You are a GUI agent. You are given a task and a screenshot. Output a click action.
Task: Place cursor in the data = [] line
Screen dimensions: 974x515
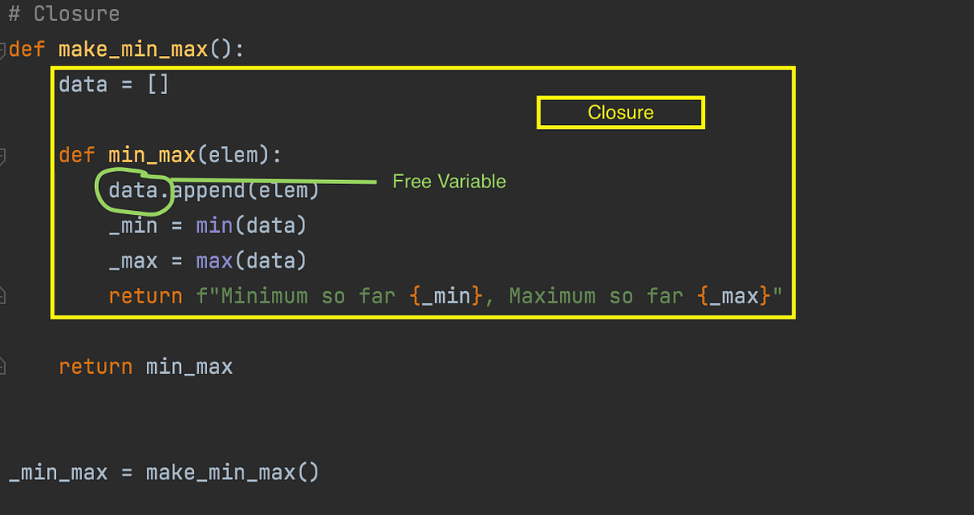pos(114,84)
